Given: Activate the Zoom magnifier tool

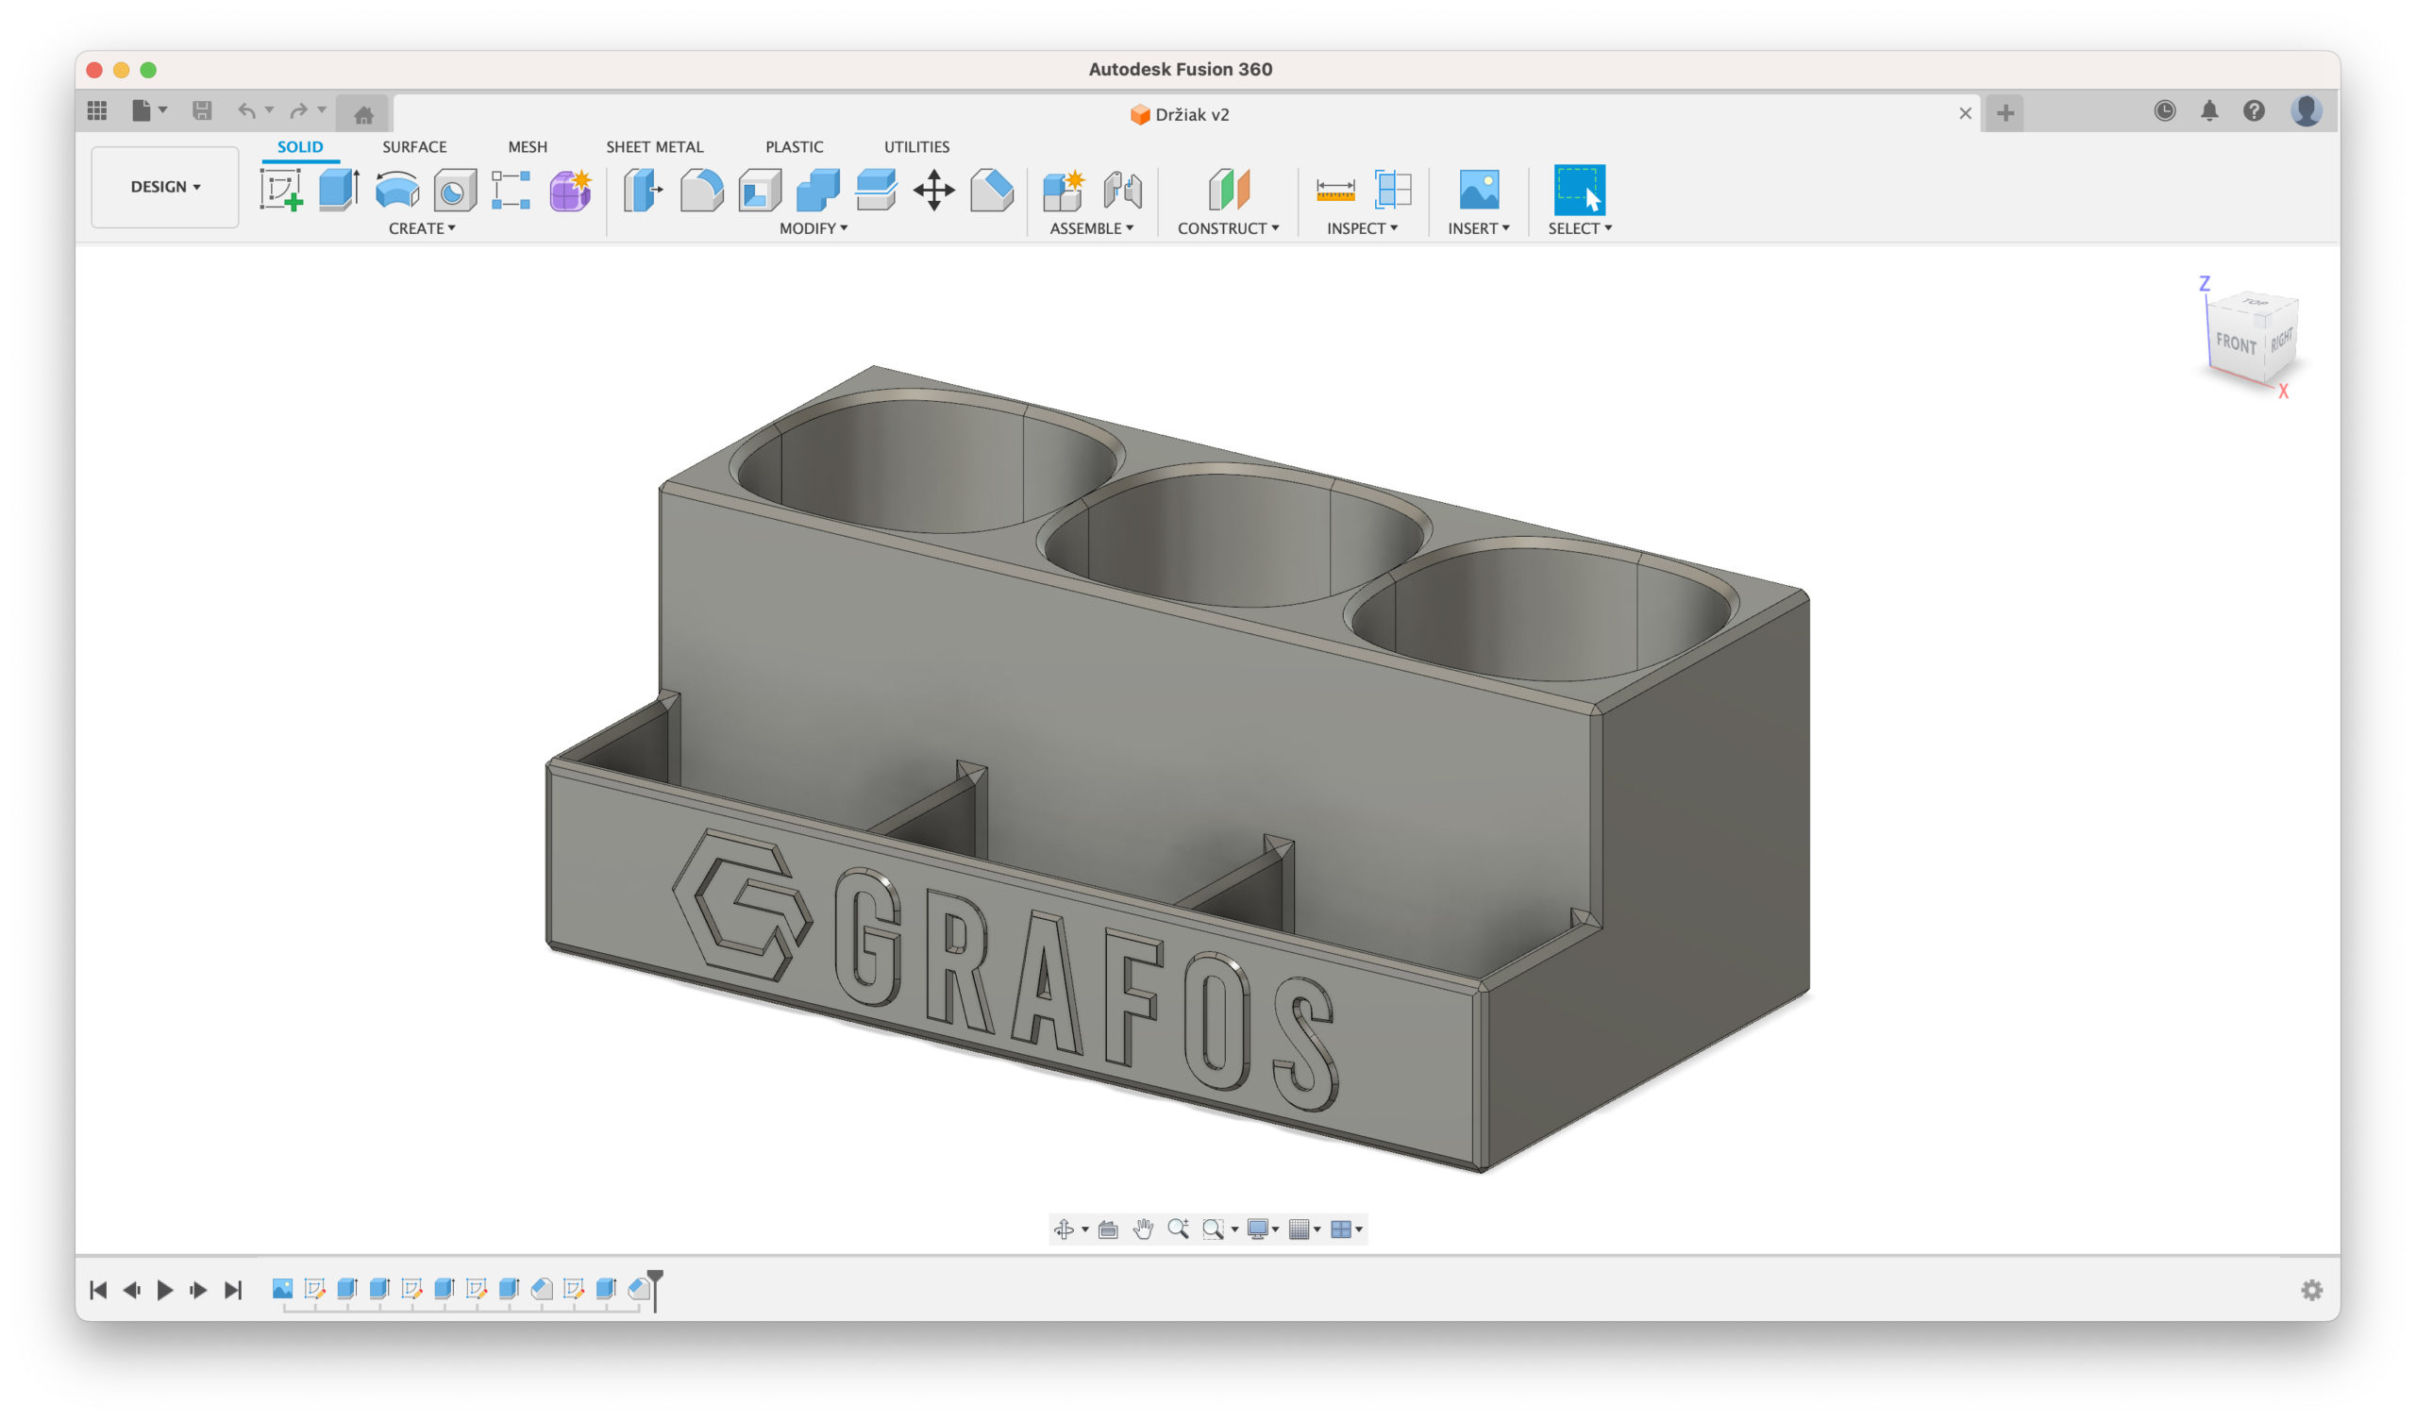Looking at the screenshot, I should (1179, 1229).
